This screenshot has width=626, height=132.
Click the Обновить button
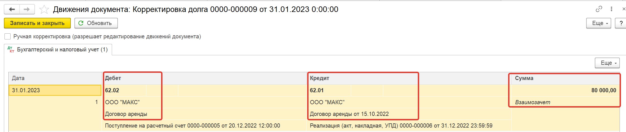(x=96, y=23)
